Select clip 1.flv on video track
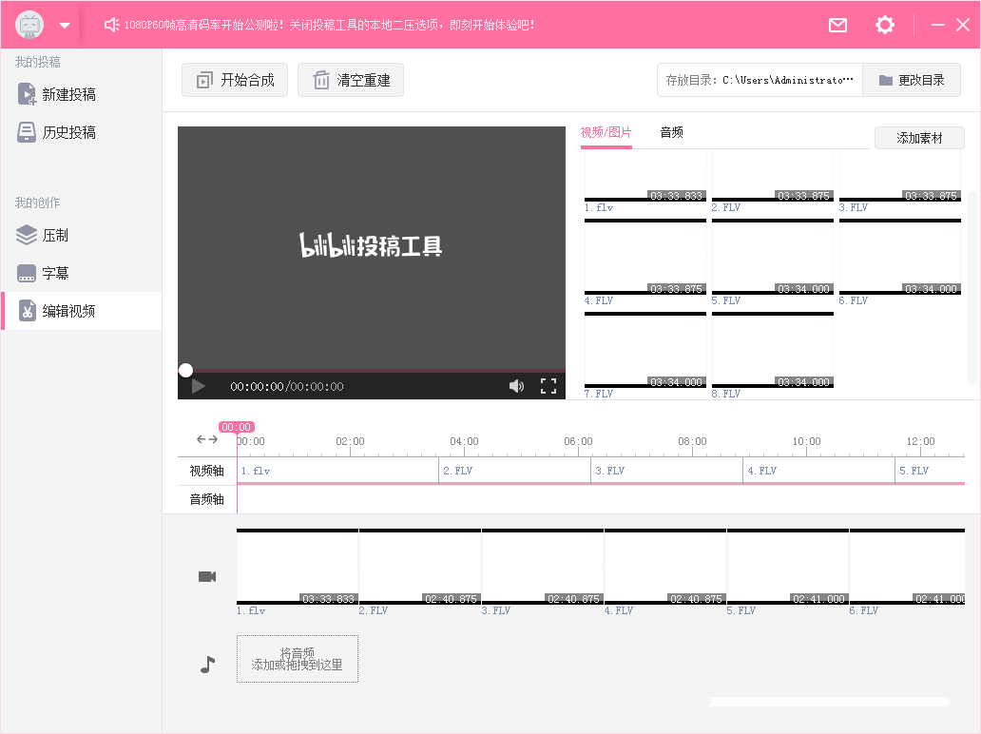The width and height of the screenshot is (981, 734). (337, 471)
